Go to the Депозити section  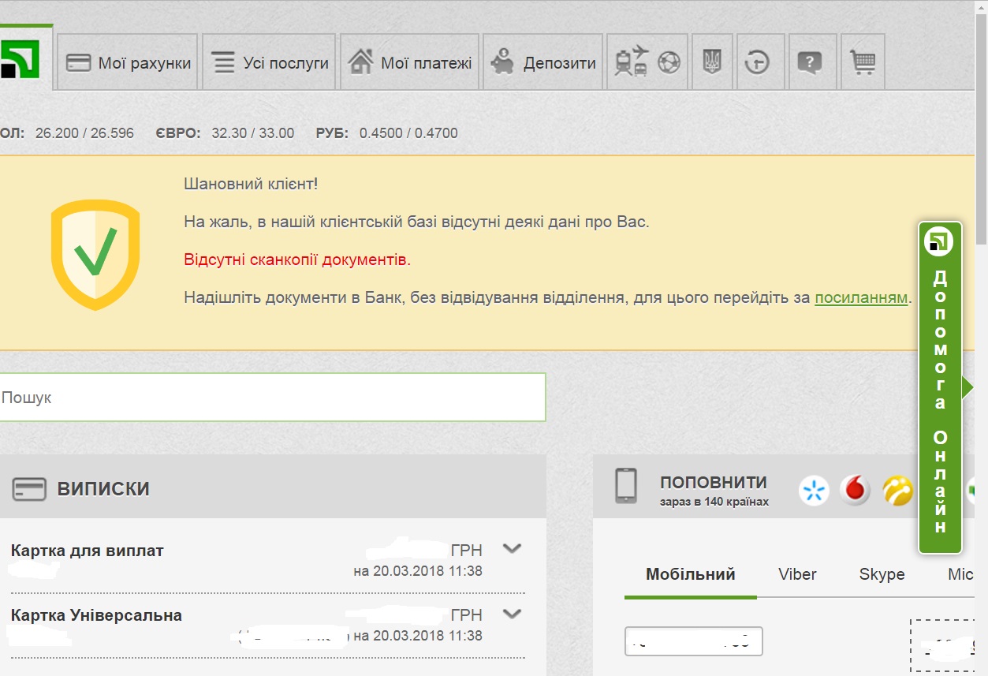(x=542, y=62)
